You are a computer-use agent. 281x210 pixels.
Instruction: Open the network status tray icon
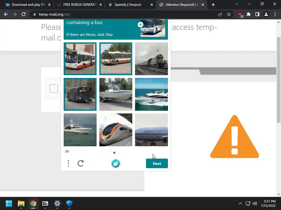click(248, 203)
